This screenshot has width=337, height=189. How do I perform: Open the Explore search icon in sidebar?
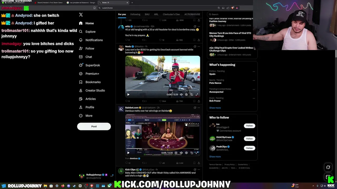click(81, 31)
